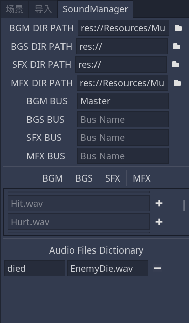The height and width of the screenshot is (323, 189).
Task: Focus the SFX BUS name field
Action: tap(123, 137)
